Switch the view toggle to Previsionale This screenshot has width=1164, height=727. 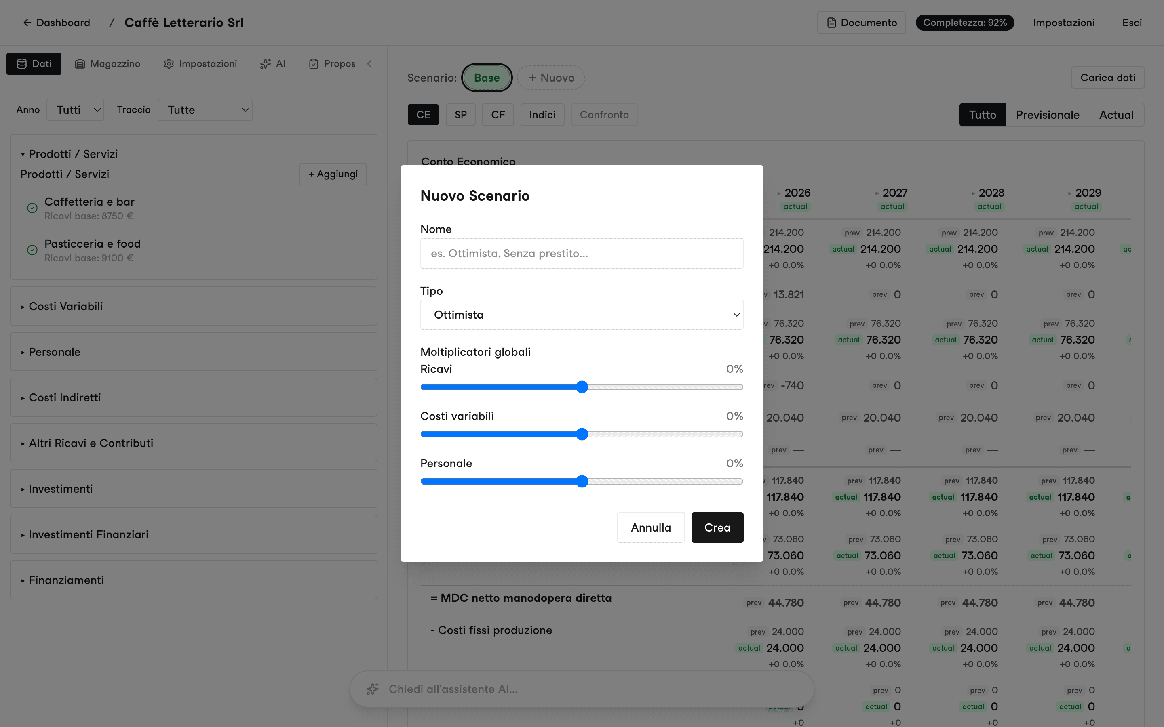pyautogui.click(x=1047, y=115)
